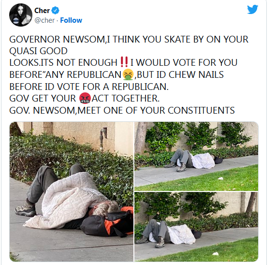The image size is (276, 265).
Task: Click 'BEFORE ID VOTE FOR A REPUBLICAN.' line
Action: tap(89, 87)
